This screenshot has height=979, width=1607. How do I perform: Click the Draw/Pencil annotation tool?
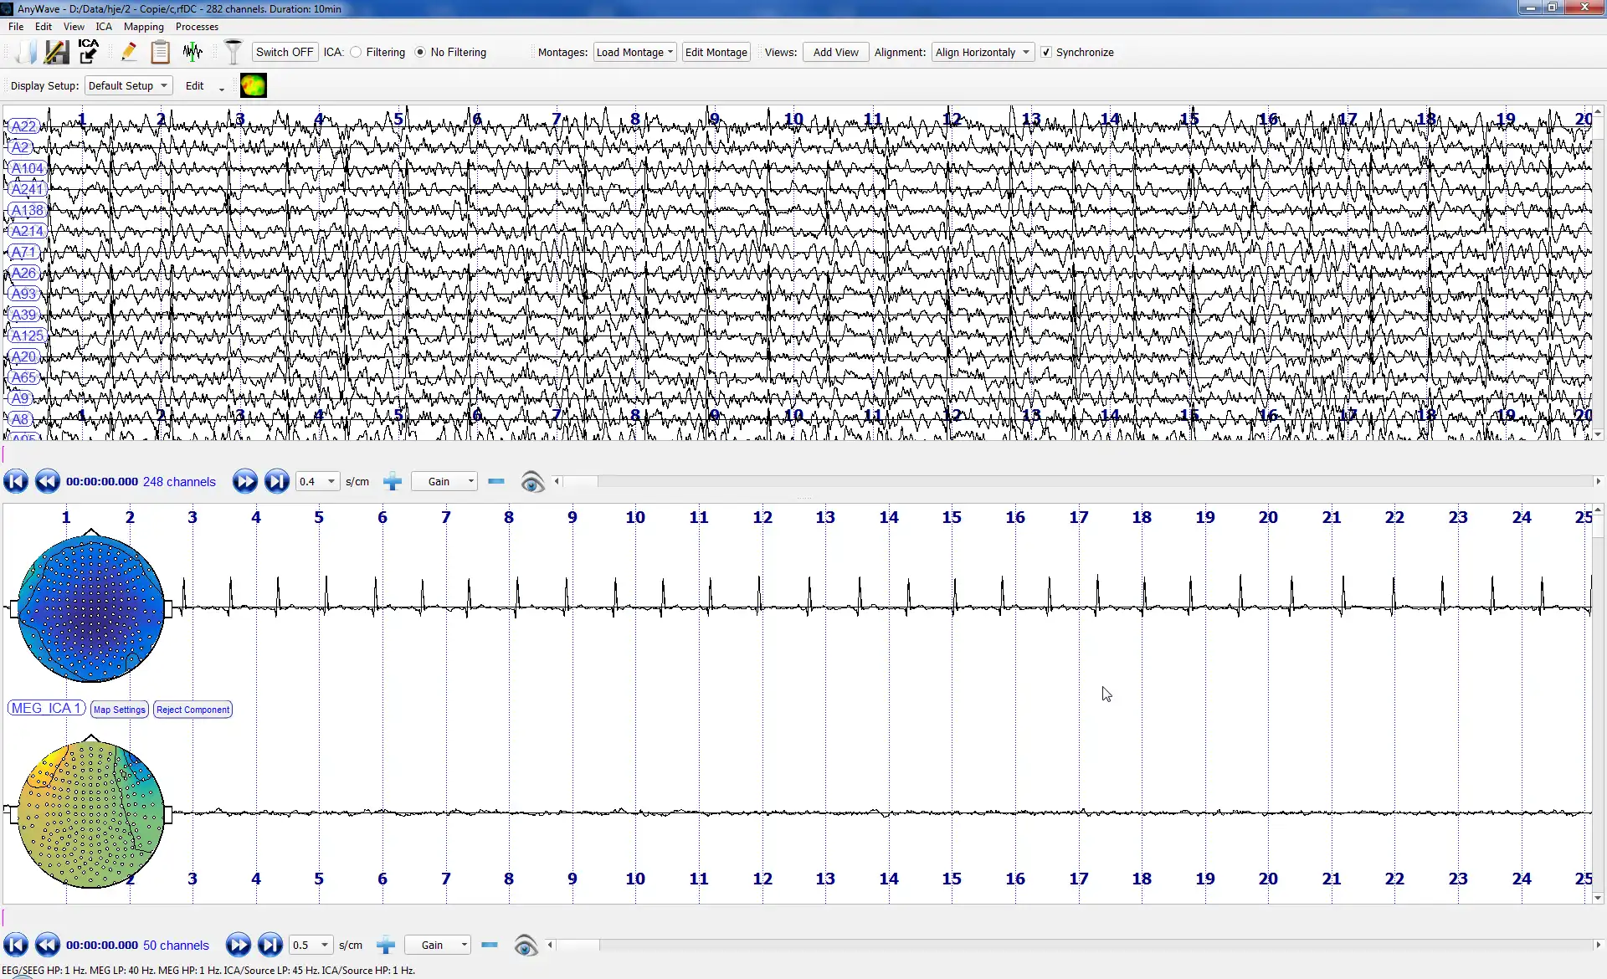pyautogui.click(x=130, y=52)
